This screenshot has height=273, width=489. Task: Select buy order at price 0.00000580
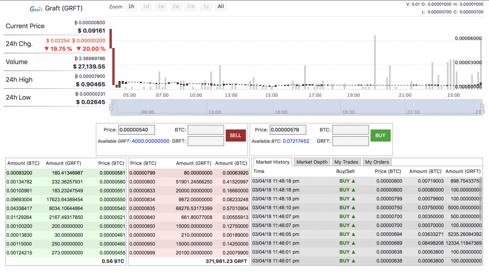(66, 182)
